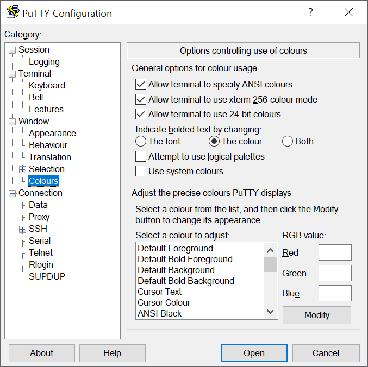The height and width of the screenshot is (367, 368).
Task: Select Default Foreground in colour list
Action: click(199, 249)
